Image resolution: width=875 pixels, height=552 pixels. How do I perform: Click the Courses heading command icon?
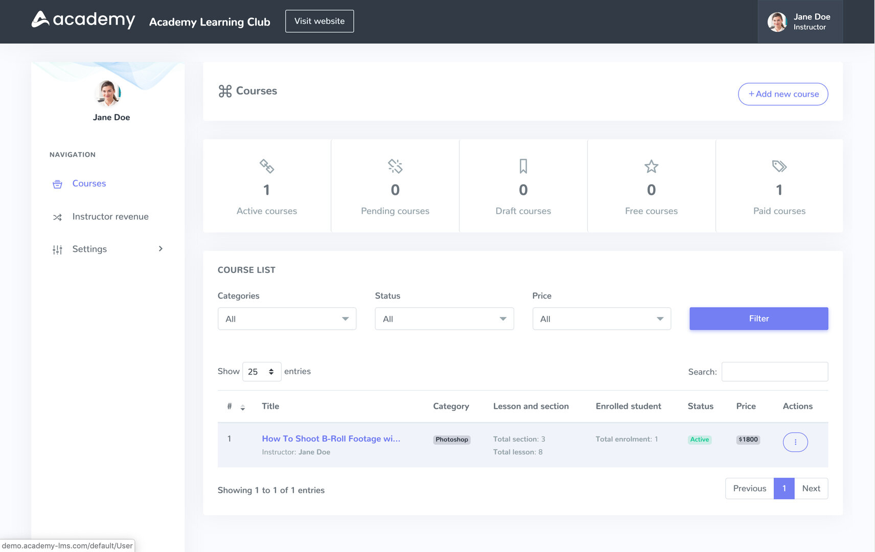(225, 91)
